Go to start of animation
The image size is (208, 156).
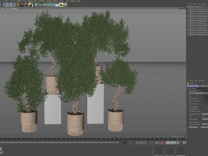click(130, 143)
